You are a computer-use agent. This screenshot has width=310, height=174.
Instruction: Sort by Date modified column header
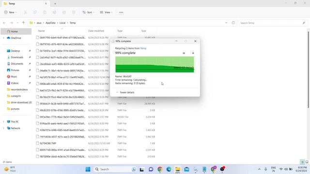96,31
